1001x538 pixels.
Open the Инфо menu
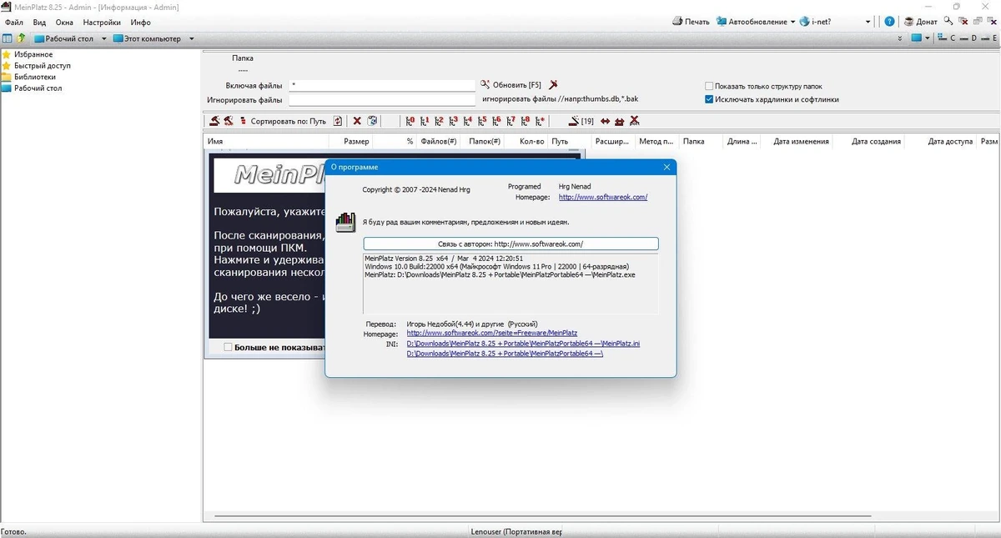141,22
